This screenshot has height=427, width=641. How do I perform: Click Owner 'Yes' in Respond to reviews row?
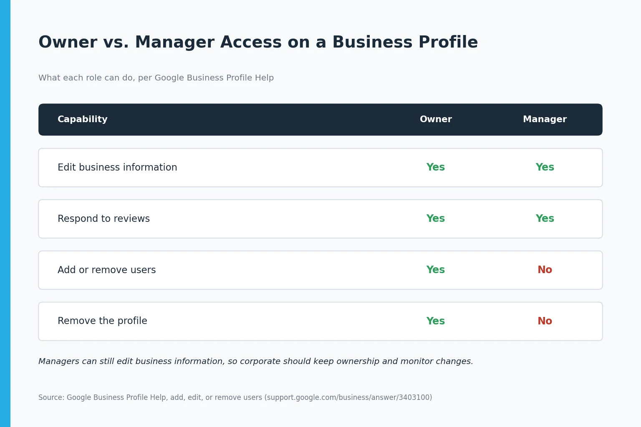[x=436, y=219]
